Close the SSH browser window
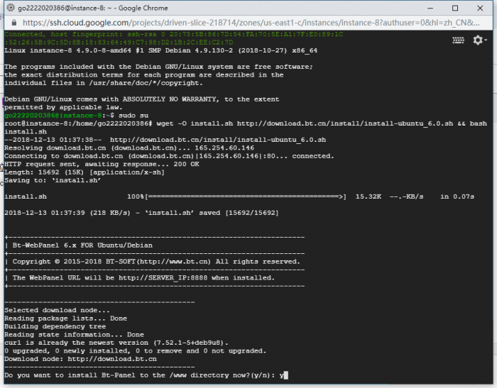 [x=483, y=9]
